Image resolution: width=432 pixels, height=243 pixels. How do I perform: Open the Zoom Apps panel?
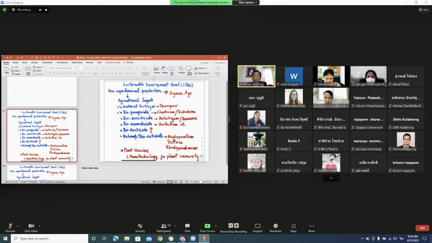click(x=293, y=227)
